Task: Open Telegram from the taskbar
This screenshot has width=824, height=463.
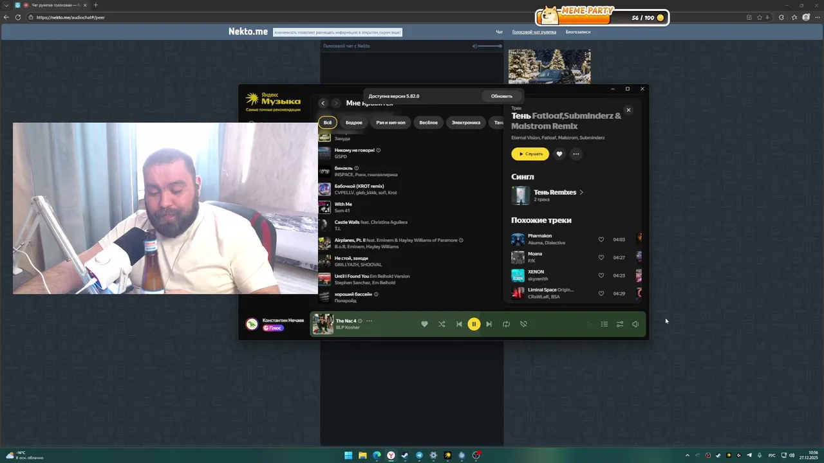Action: pos(419,455)
